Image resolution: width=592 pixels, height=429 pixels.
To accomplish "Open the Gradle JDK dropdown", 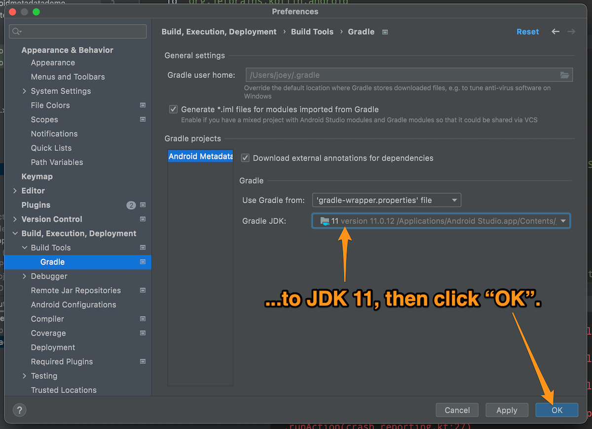I will [x=441, y=221].
